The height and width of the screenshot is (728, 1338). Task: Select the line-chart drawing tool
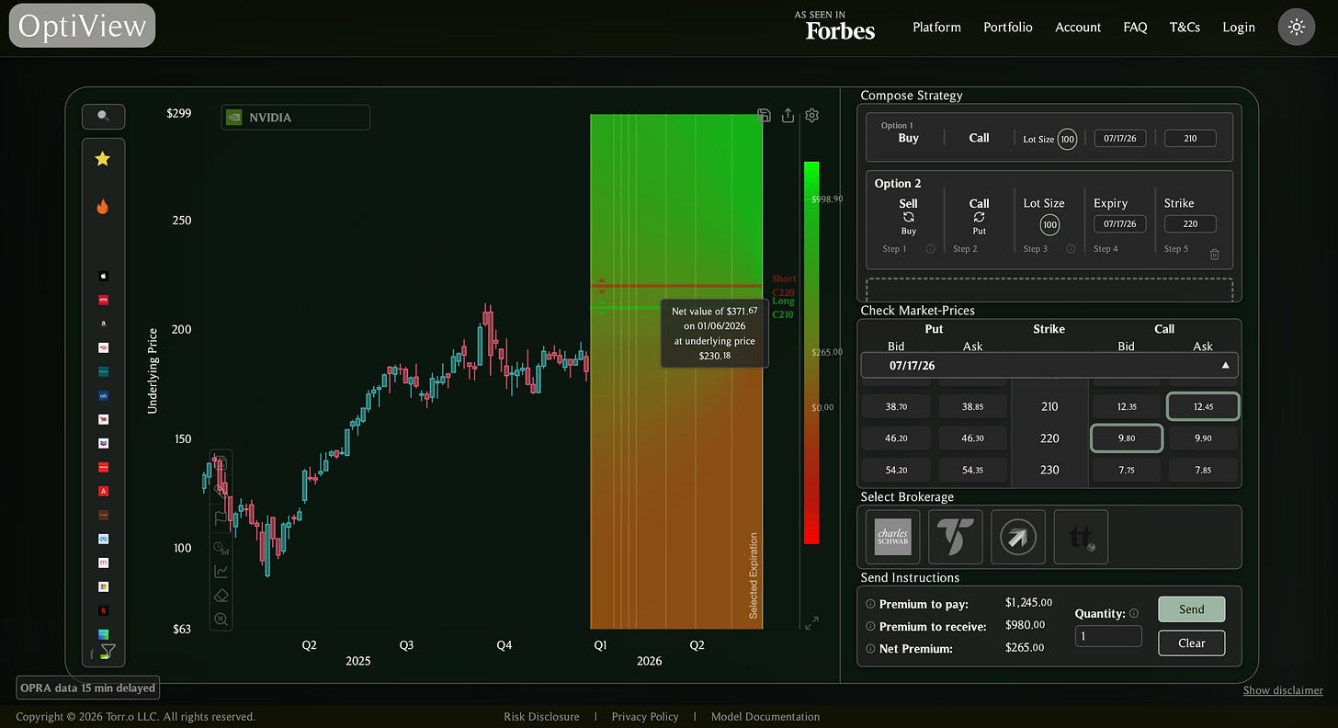click(x=221, y=572)
